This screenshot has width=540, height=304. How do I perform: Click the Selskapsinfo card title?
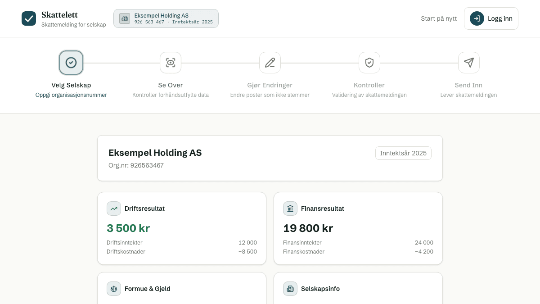point(320,289)
